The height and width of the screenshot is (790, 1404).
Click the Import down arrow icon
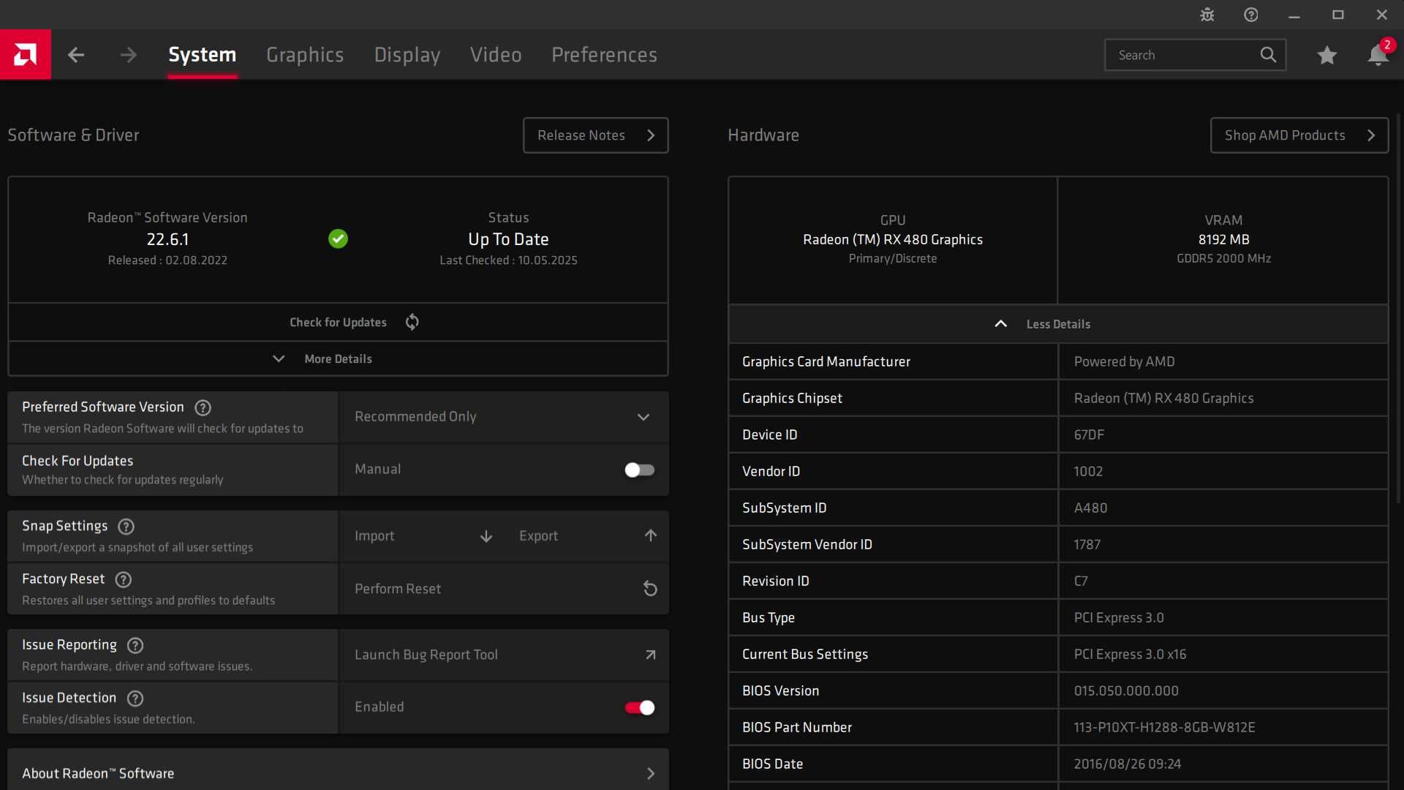pos(486,536)
